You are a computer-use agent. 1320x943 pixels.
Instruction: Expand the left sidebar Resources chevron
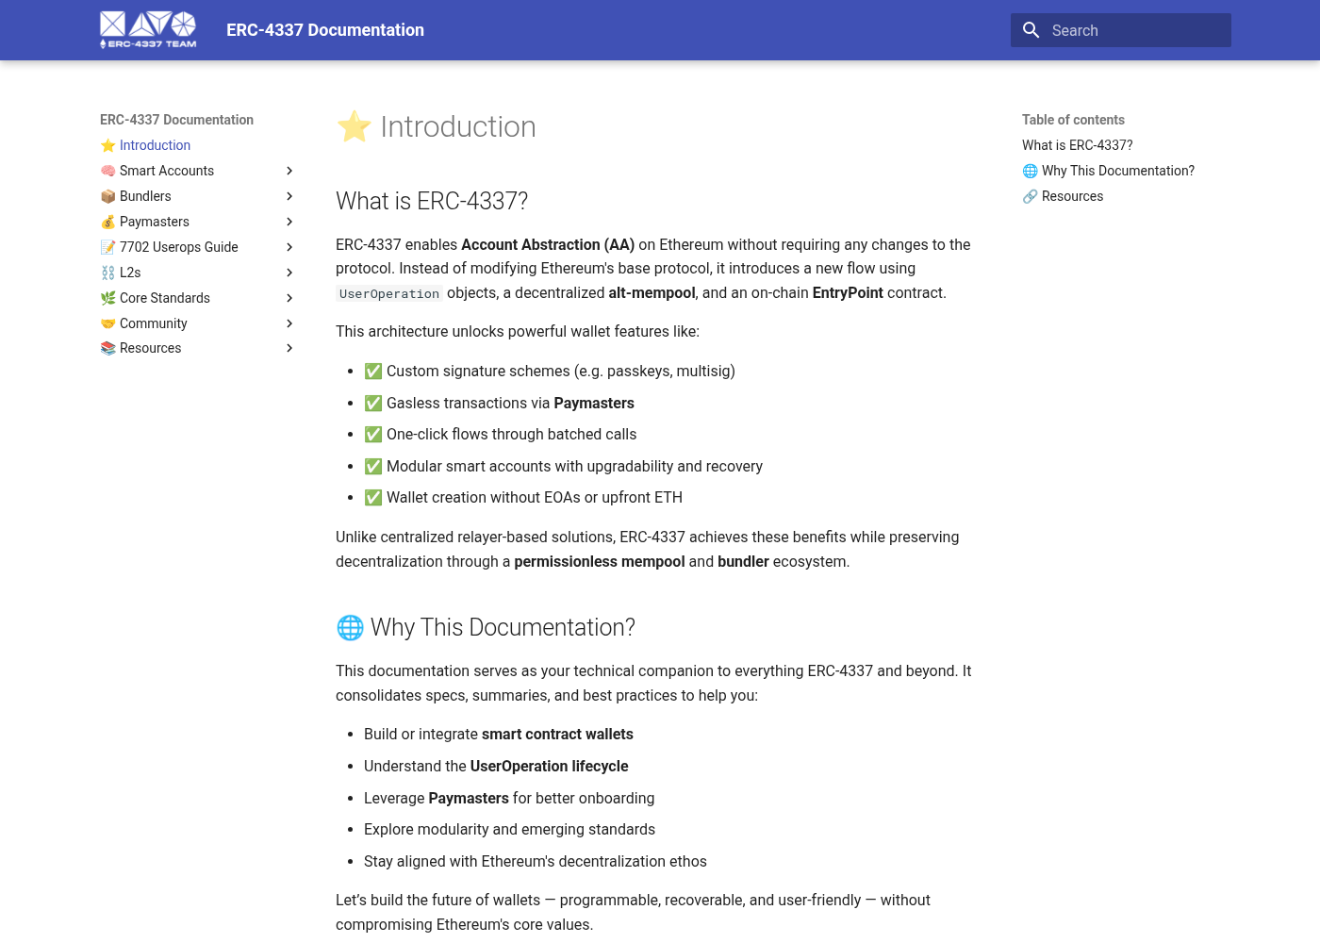(289, 348)
